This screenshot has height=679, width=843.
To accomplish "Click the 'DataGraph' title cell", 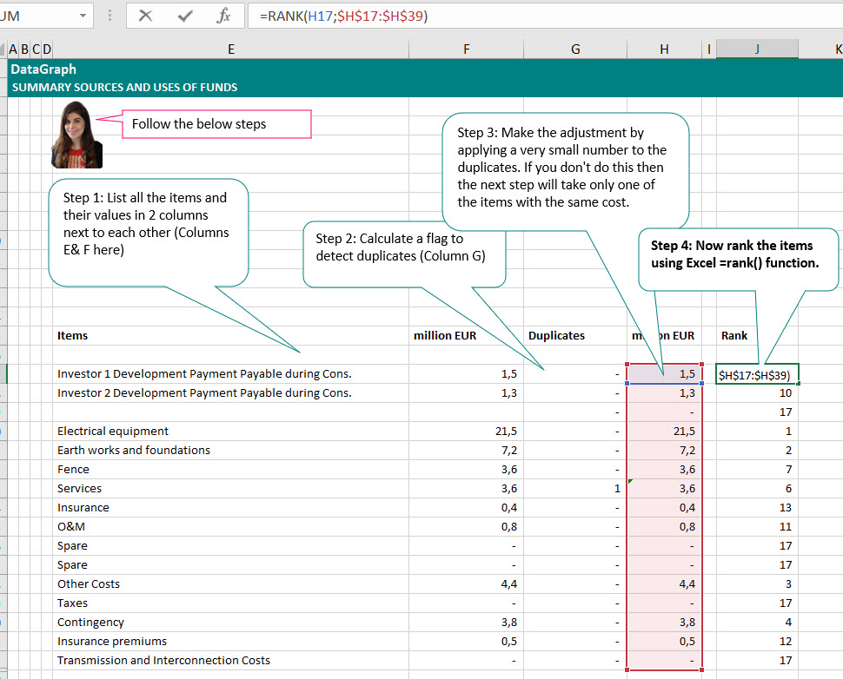I will (x=43, y=69).
